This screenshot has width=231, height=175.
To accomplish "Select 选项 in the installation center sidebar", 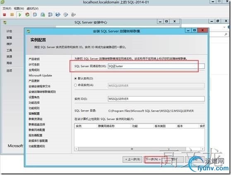I will point(9,71).
